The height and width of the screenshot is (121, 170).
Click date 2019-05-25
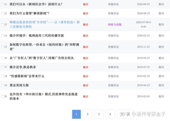pos(143,76)
